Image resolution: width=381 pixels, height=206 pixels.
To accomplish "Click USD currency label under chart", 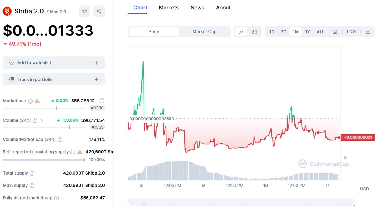I will coord(364,189).
